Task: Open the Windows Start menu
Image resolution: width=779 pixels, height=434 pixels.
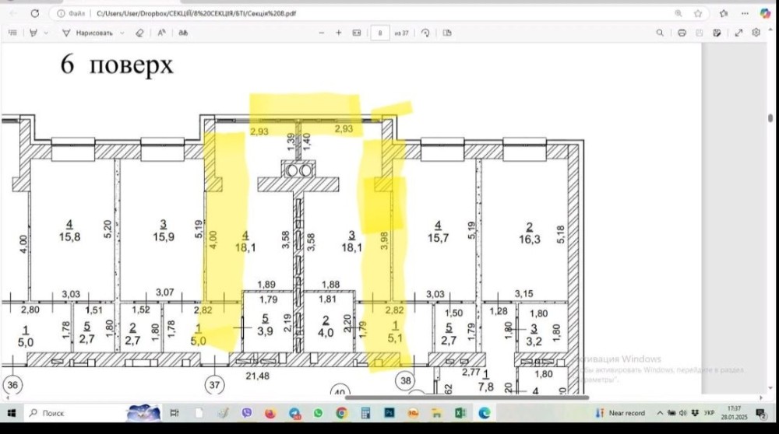Action: pyautogui.click(x=12, y=413)
